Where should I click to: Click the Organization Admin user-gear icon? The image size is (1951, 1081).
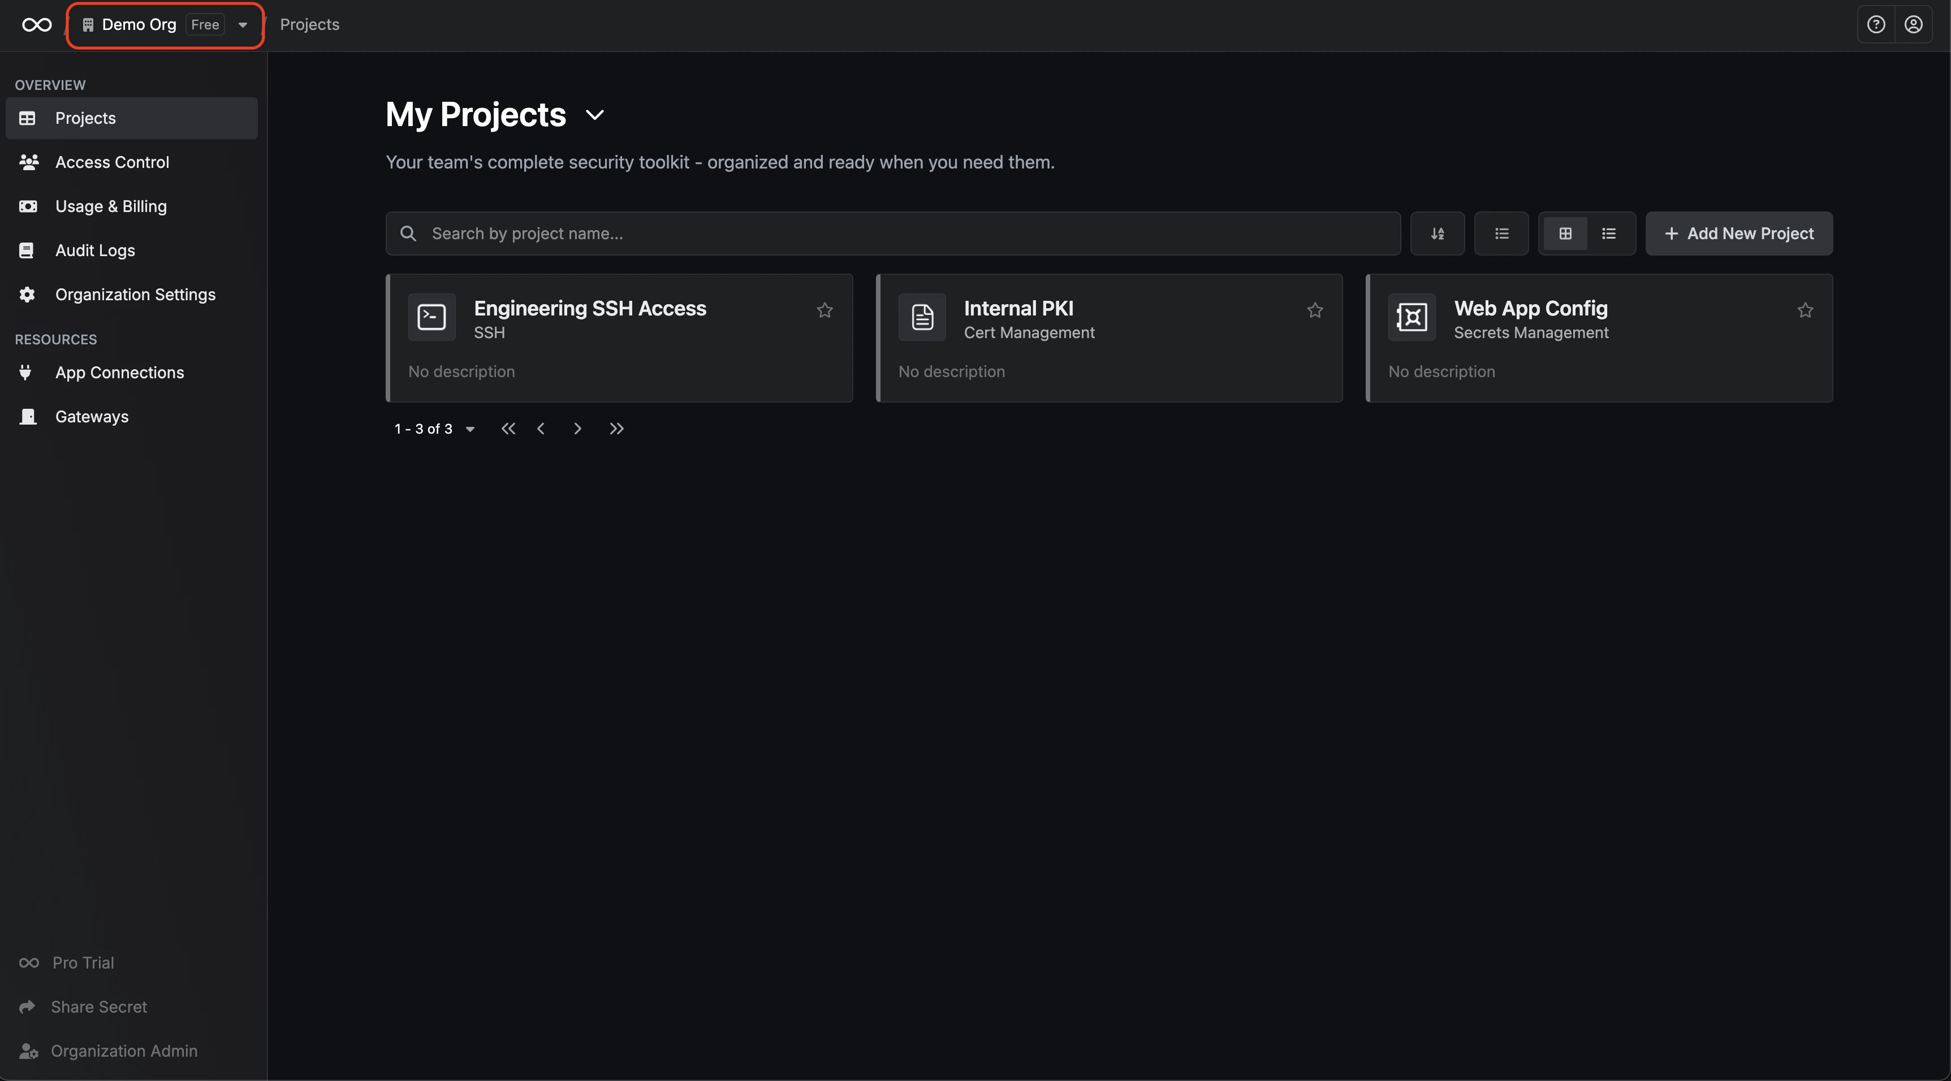click(28, 1050)
